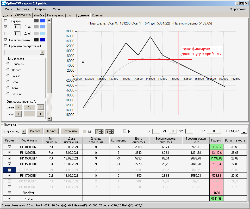Open the Файл menu
Screen dimensions: 250x209
point(8,9)
